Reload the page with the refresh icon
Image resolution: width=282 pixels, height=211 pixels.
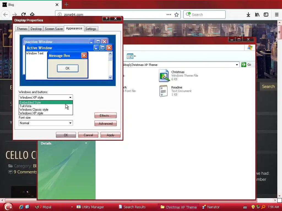point(23,14)
